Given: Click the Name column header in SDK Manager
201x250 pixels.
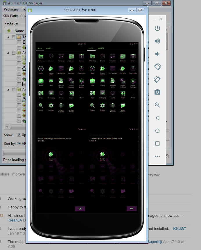Looking at the screenshot, I should 19,31.
